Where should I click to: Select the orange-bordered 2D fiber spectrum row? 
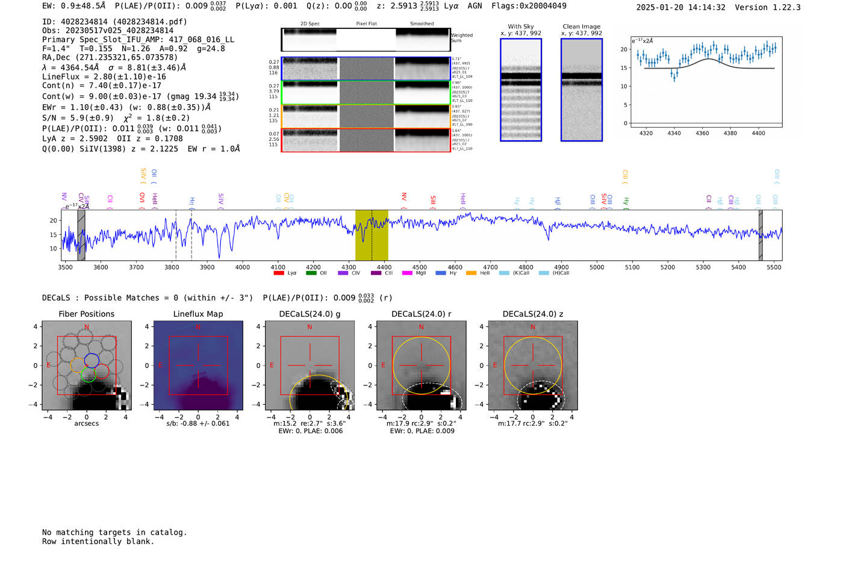(x=366, y=116)
